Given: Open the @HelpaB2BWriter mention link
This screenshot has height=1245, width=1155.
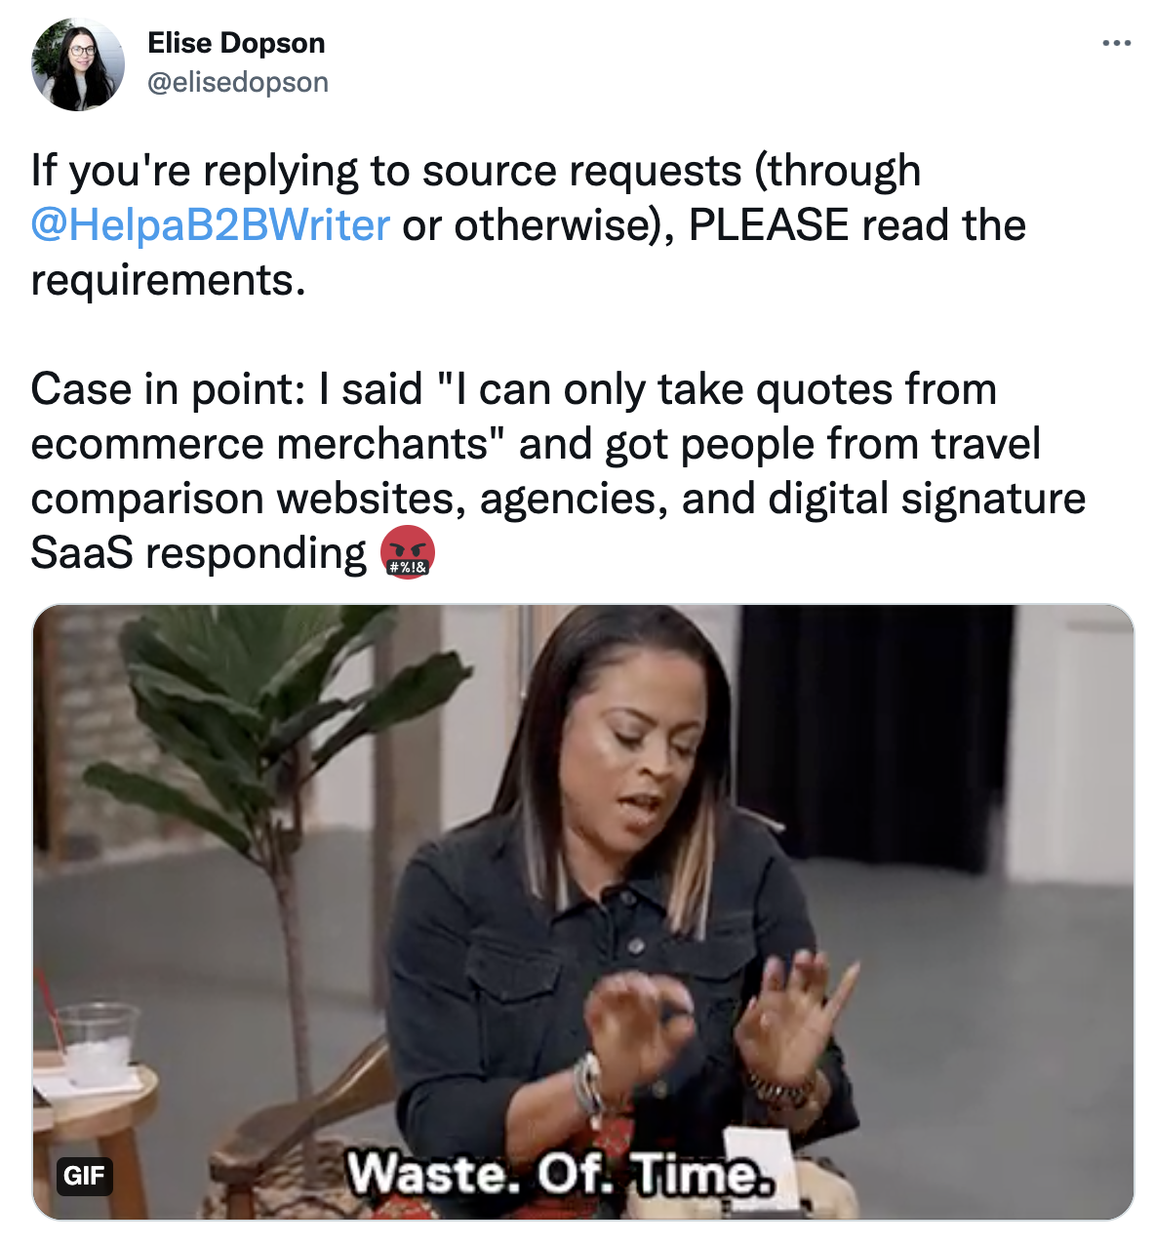Looking at the screenshot, I should click(x=211, y=225).
